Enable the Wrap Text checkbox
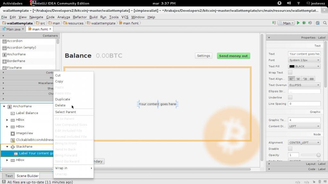This screenshot has width=328, height=184. point(290,73)
